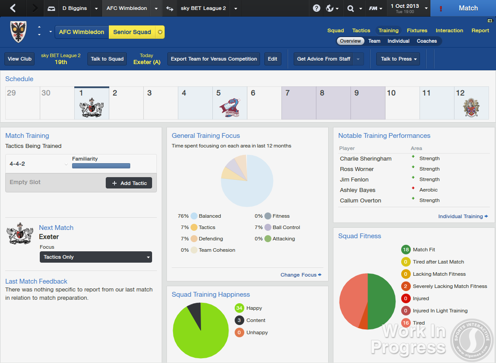Screen dimensions: 496x363
Task: Select the FM icon in the top bar
Action: pos(373,8)
